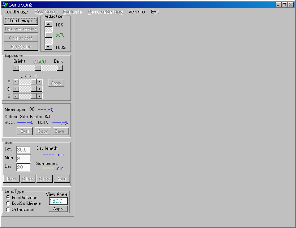Click the Lat. input field
The image size is (296, 228).
click(x=23, y=150)
